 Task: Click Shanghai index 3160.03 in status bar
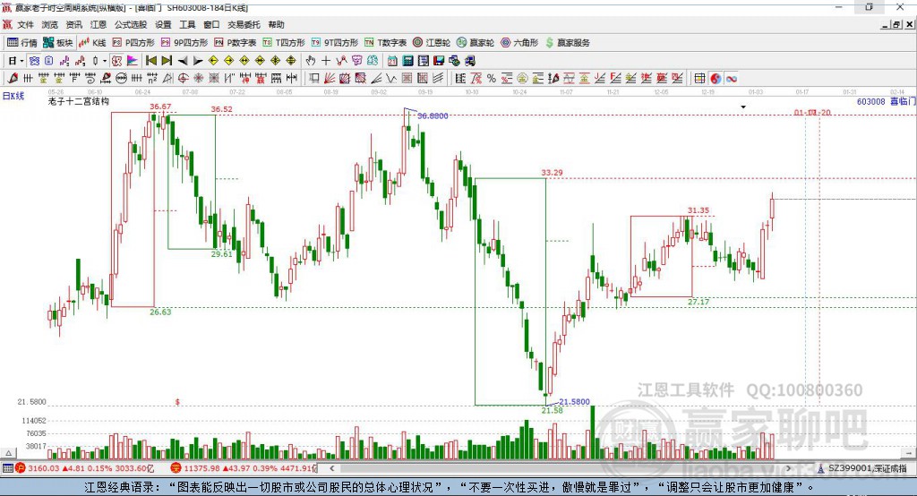(x=44, y=468)
